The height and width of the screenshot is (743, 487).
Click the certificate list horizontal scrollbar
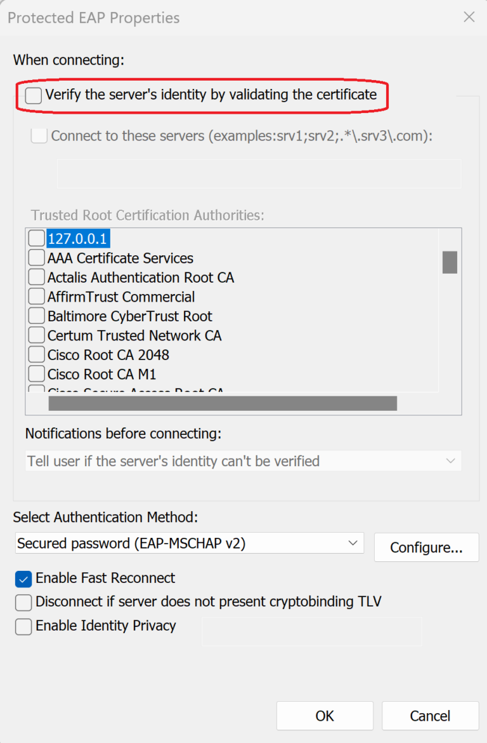click(223, 404)
